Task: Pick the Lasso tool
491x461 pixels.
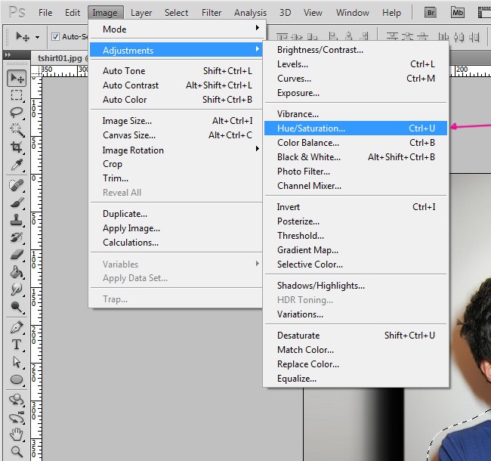Action: pyautogui.click(x=17, y=113)
